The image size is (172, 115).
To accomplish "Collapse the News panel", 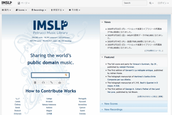I will point(134,22).
